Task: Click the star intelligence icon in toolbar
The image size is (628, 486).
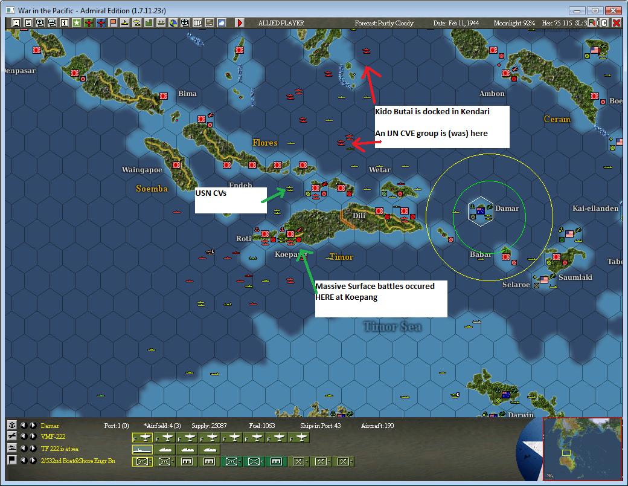Action: 76,23
